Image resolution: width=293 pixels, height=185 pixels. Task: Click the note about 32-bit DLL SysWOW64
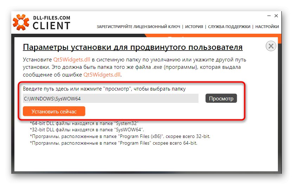(87, 130)
